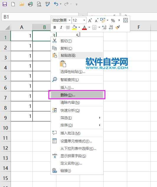Viewport: 157px width, 187px height.
Task: Choose 剪切(T) from context menu
Action: pyautogui.click(x=77, y=41)
